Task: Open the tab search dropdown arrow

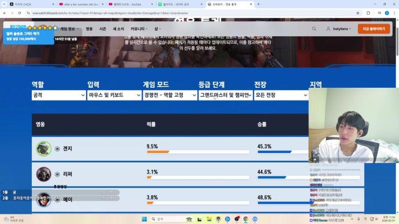Action: click(4, 4)
